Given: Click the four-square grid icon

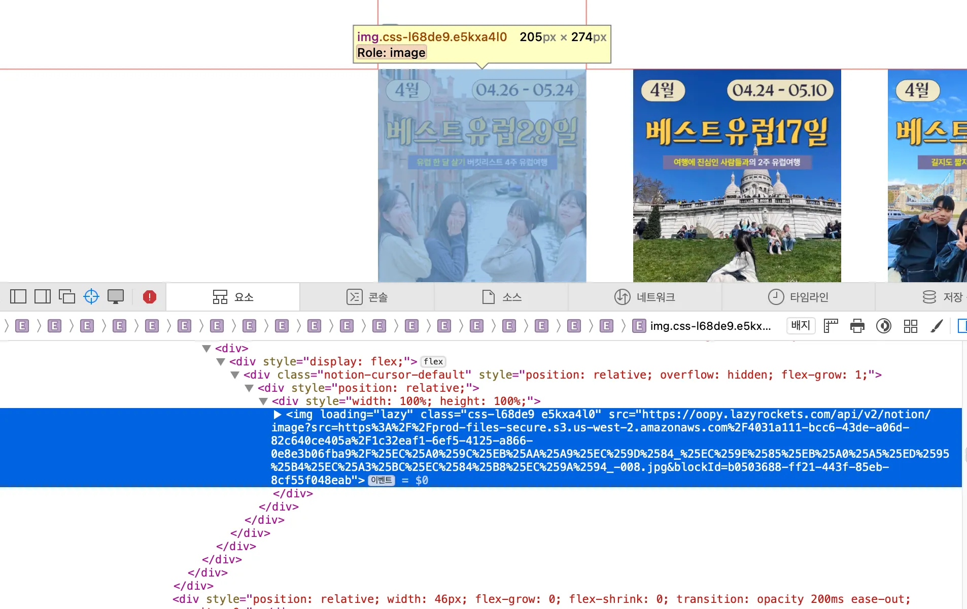Looking at the screenshot, I should 911,326.
